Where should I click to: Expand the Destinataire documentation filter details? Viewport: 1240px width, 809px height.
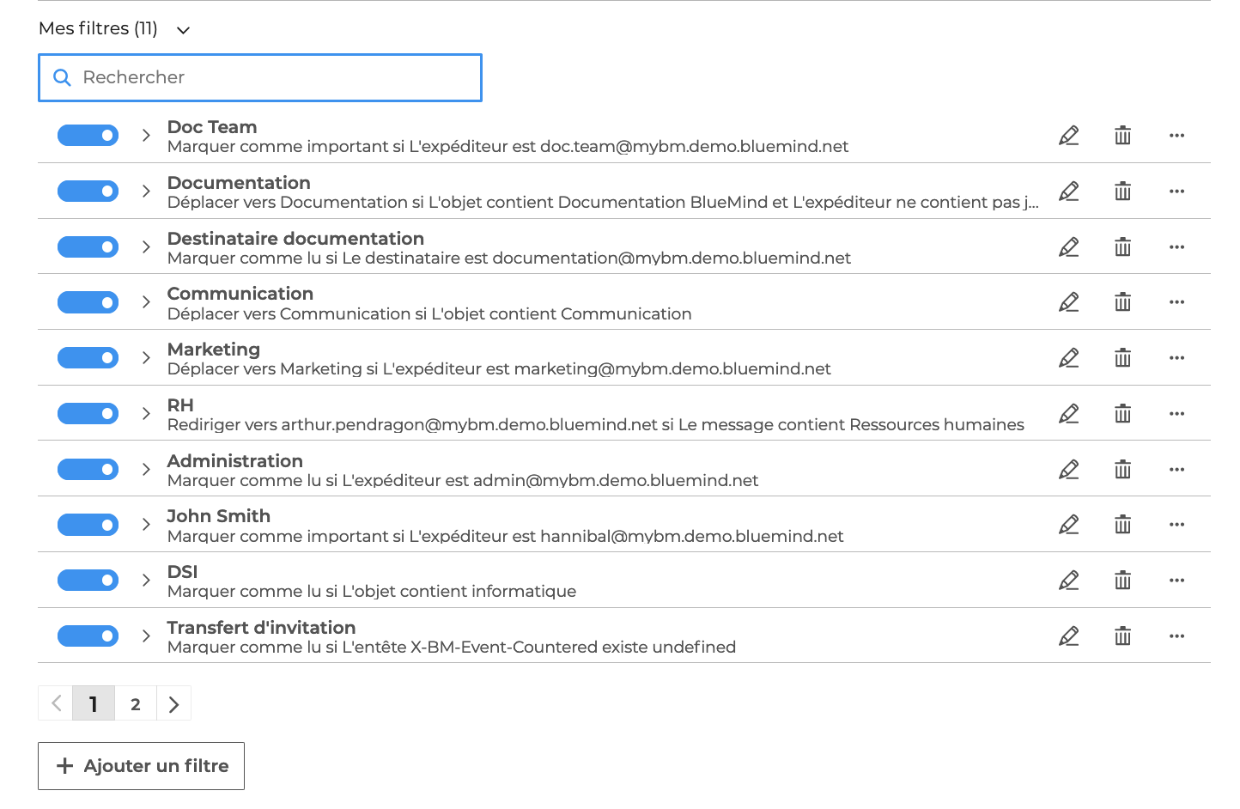point(146,247)
